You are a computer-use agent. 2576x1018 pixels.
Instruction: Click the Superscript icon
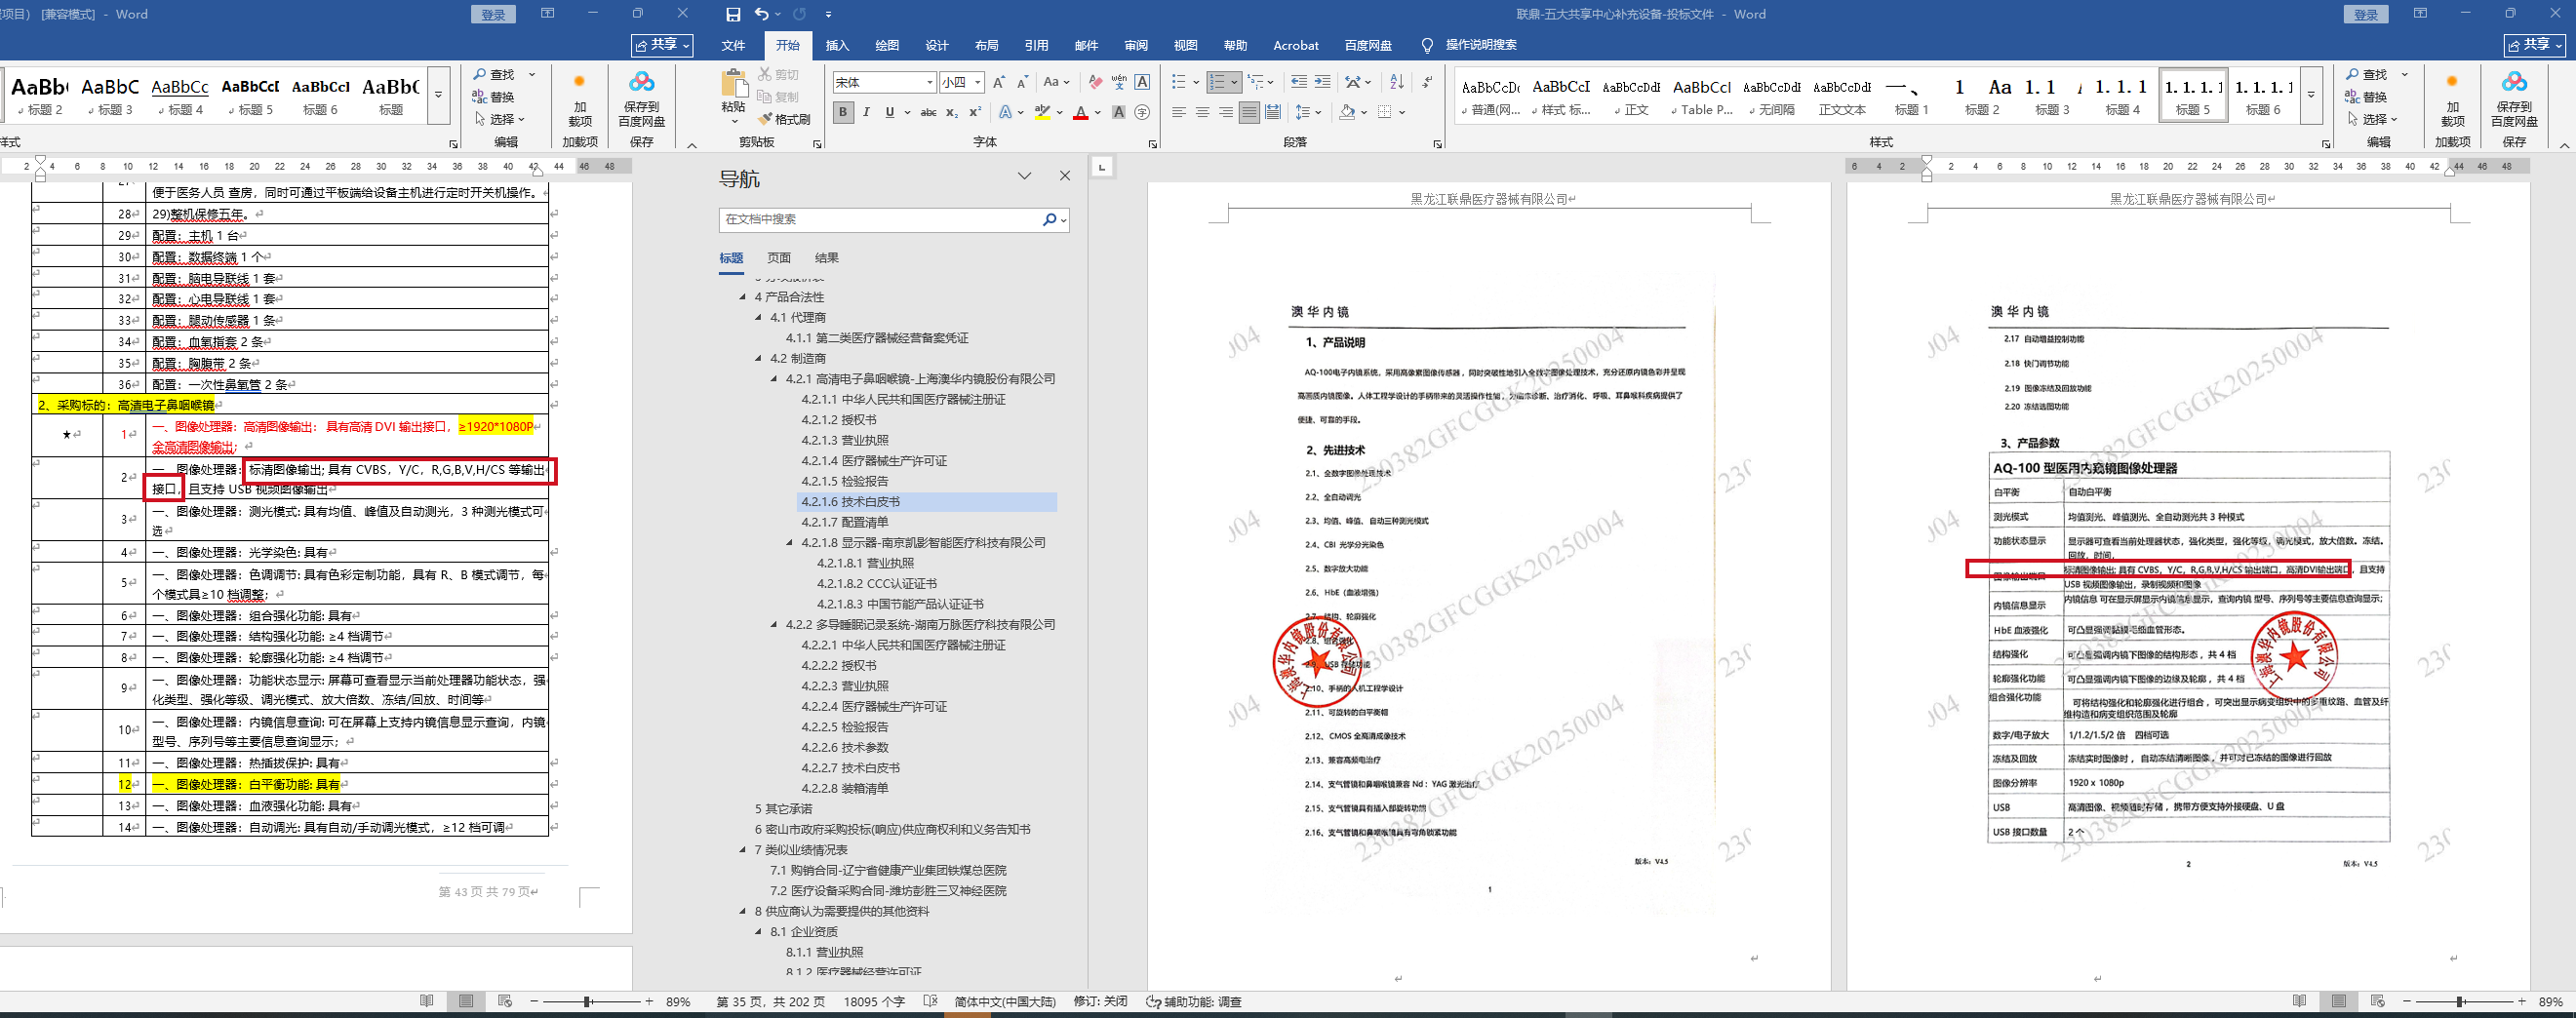click(x=975, y=112)
